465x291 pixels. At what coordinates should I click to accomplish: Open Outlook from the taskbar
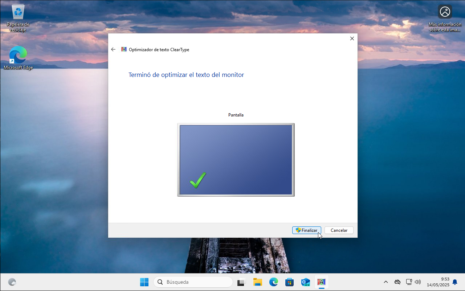coord(305,282)
